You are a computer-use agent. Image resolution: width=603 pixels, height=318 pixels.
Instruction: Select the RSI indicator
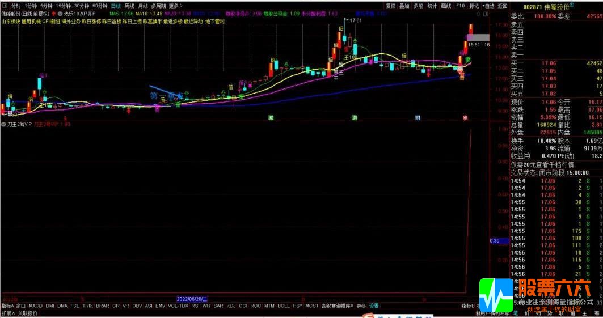[x=195, y=306]
